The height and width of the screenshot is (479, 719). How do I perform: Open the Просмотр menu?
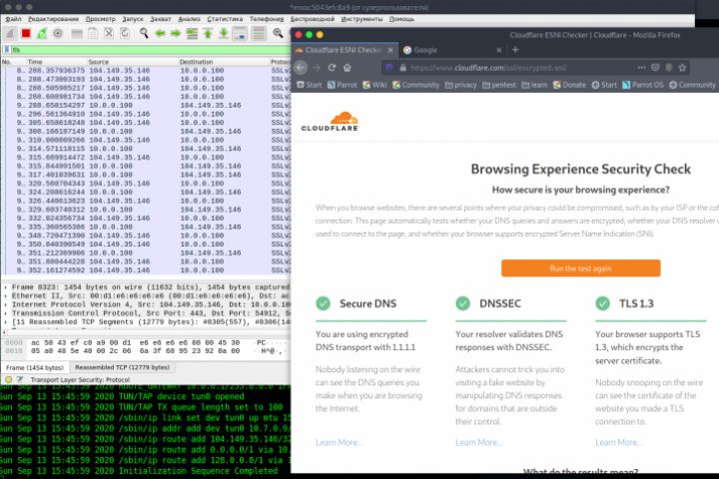point(101,19)
